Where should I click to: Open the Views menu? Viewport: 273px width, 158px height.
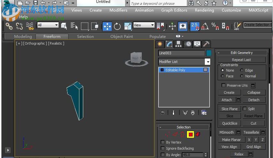click(76, 10)
